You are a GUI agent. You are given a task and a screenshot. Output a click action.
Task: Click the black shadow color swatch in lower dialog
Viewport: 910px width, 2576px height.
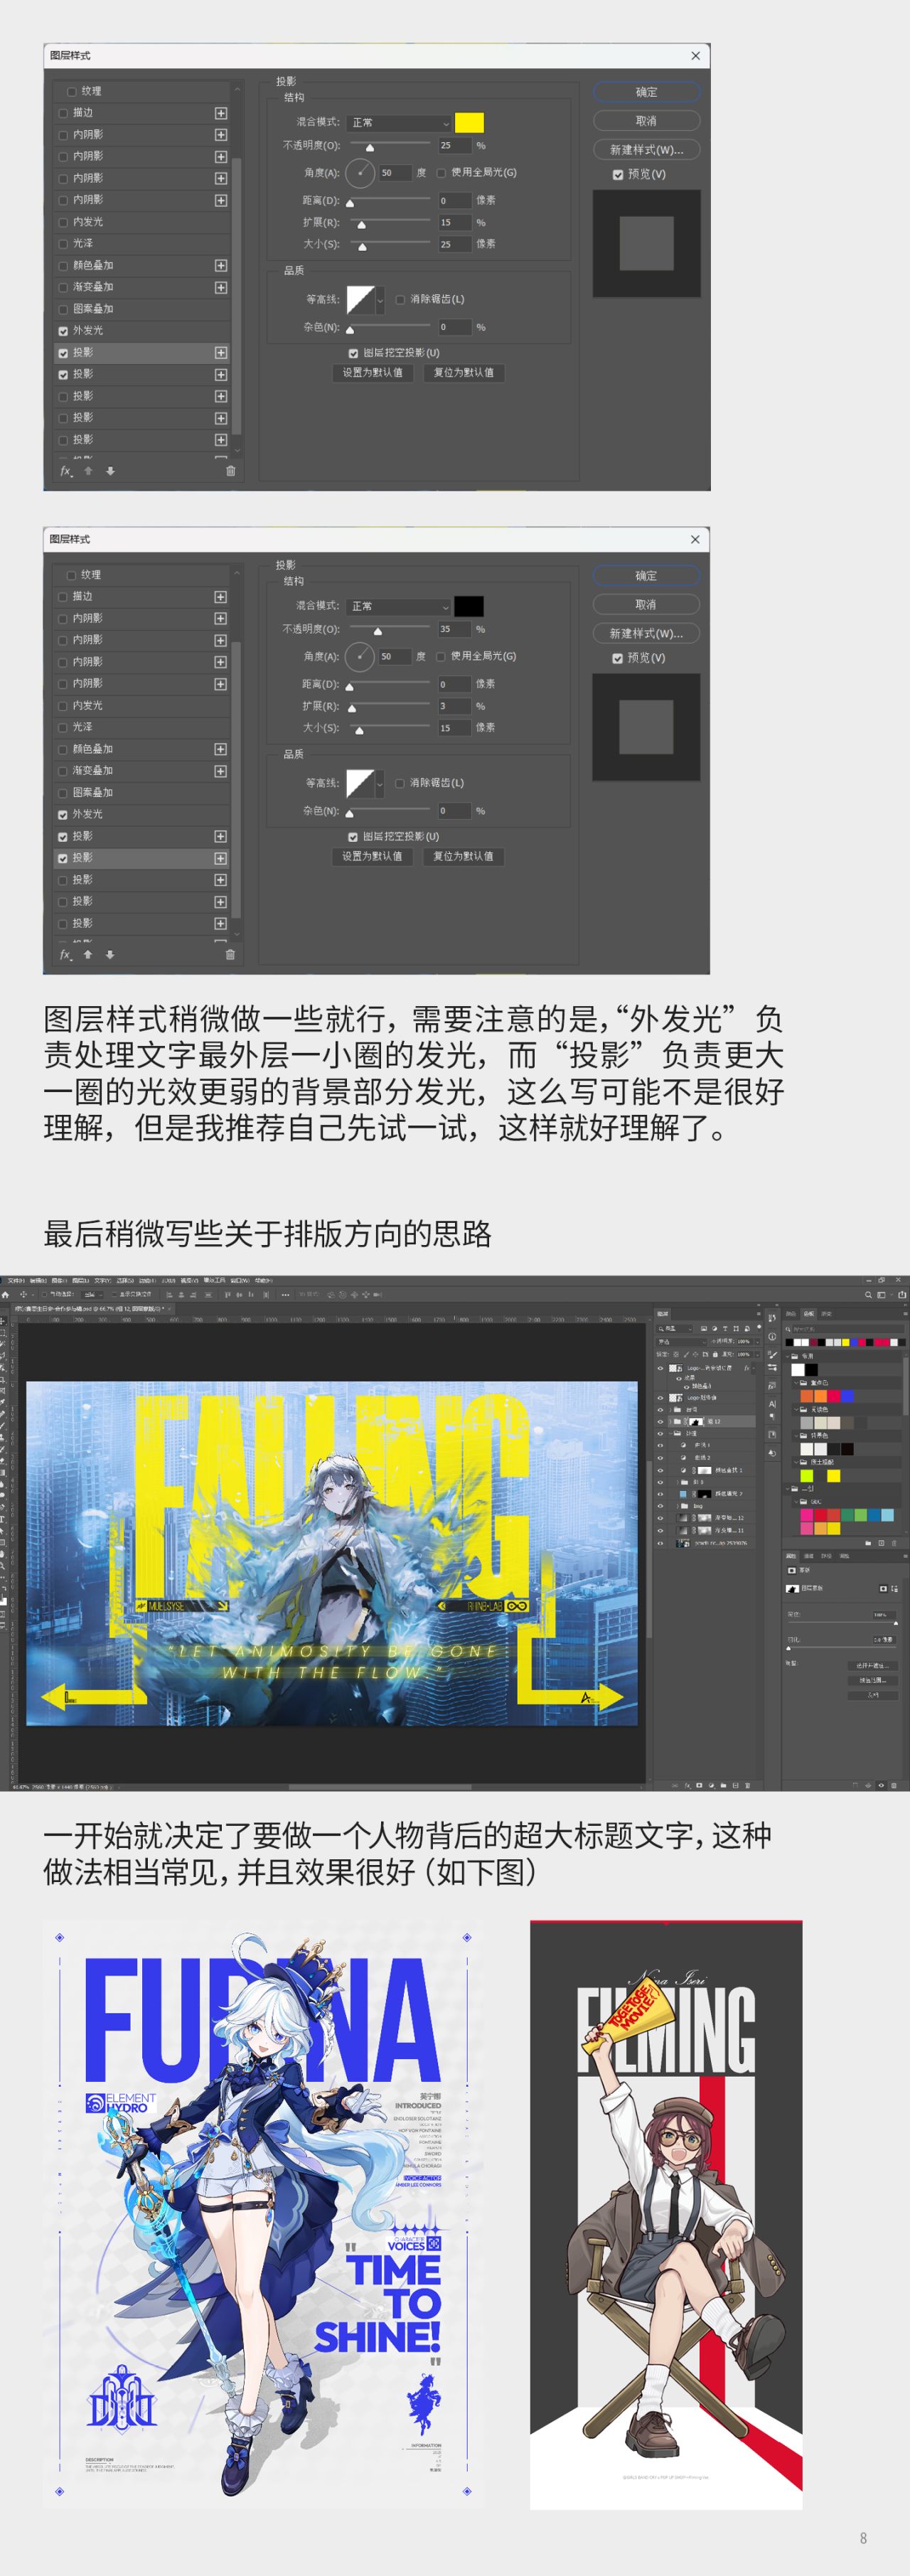(469, 607)
